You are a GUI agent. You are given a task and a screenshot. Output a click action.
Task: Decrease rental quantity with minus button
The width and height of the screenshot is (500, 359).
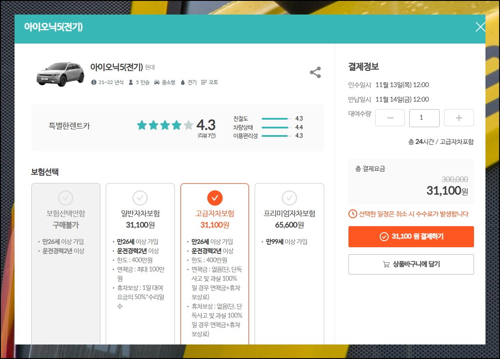pos(390,118)
